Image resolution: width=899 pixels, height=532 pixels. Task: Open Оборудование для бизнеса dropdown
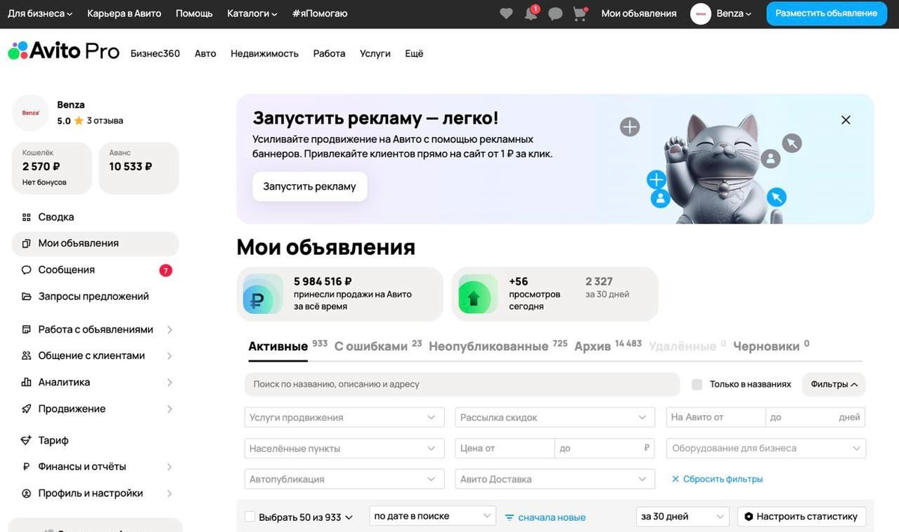pyautogui.click(x=766, y=448)
